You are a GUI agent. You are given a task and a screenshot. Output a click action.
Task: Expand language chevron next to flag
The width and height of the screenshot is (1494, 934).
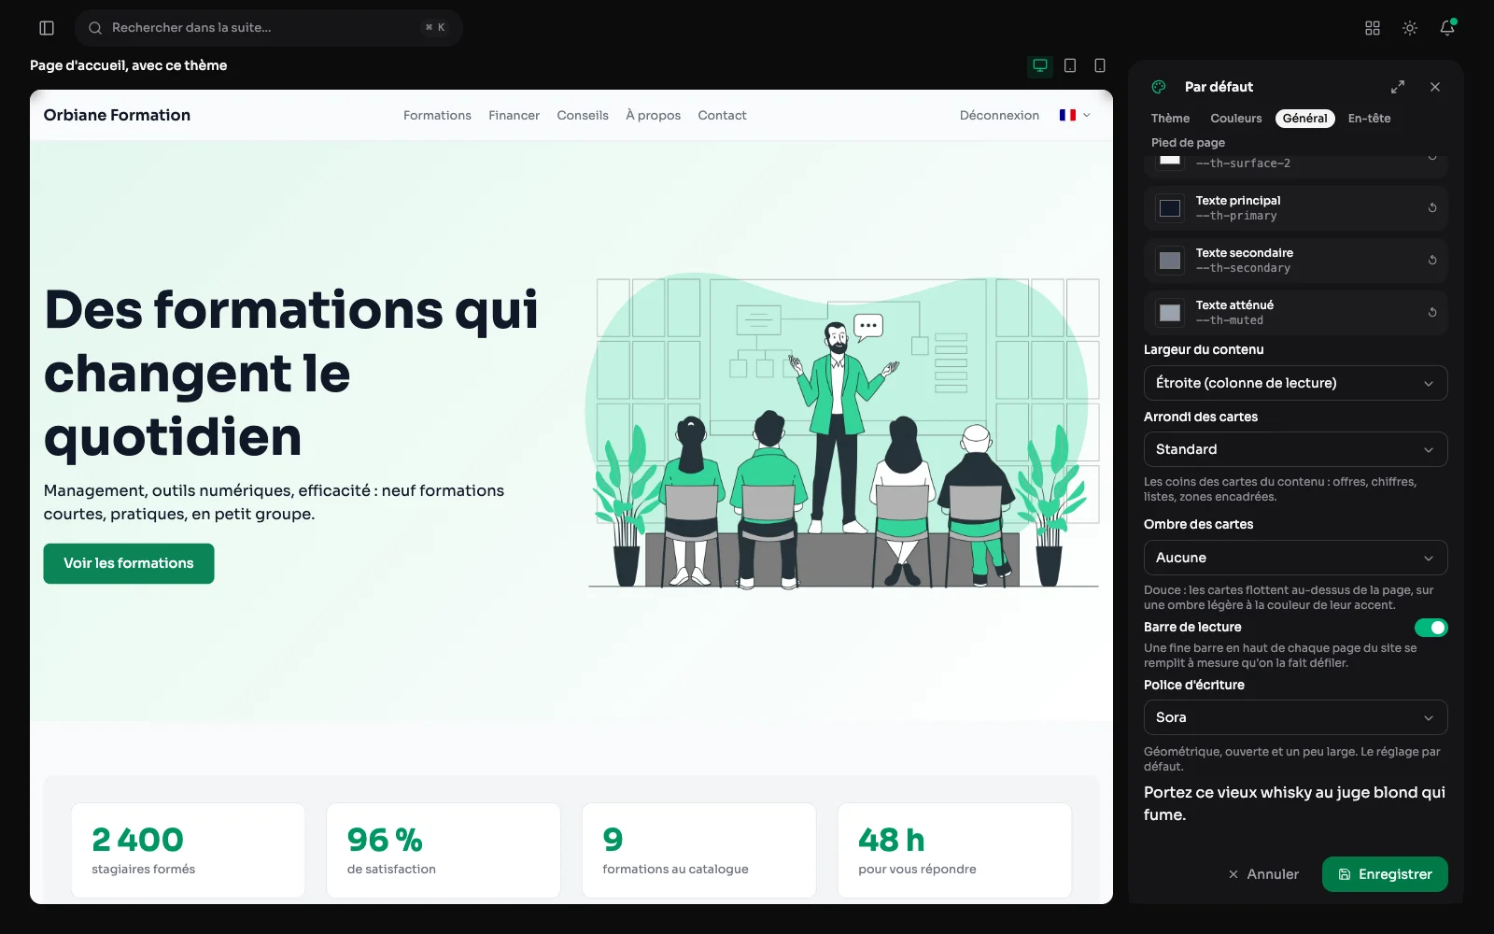[x=1086, y=115]
